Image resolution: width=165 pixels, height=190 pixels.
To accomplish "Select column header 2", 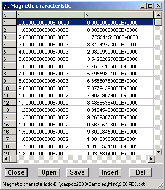I will click(119, 15).
